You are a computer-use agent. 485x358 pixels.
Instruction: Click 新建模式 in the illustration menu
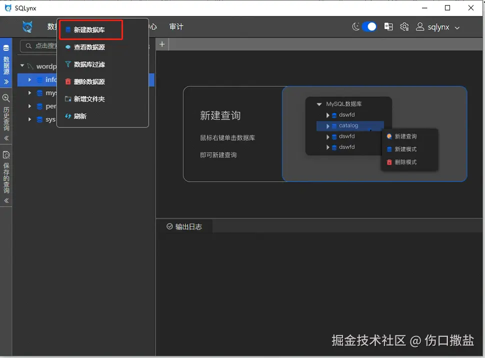click(x=405, y=149)
